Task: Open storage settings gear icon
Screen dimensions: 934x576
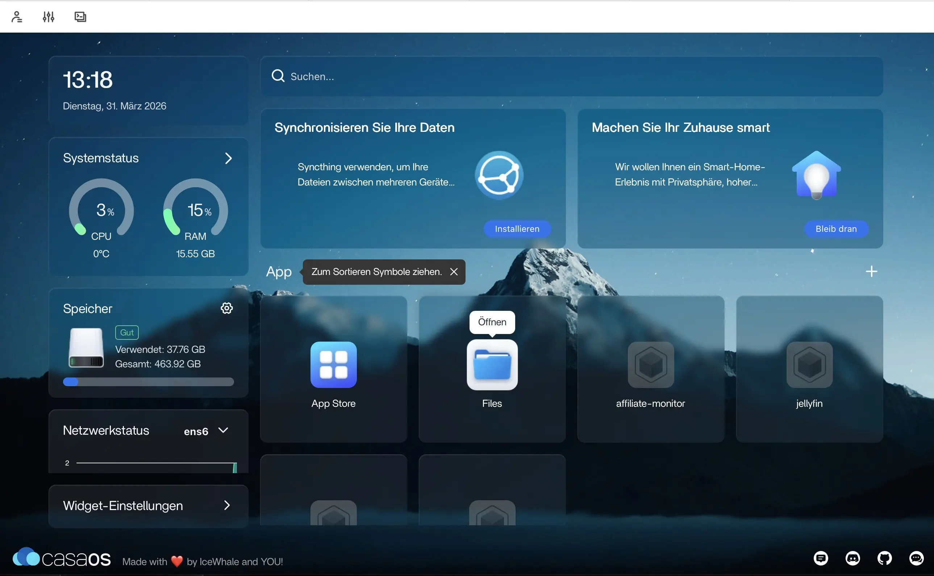Action: [x=227, y=308]
